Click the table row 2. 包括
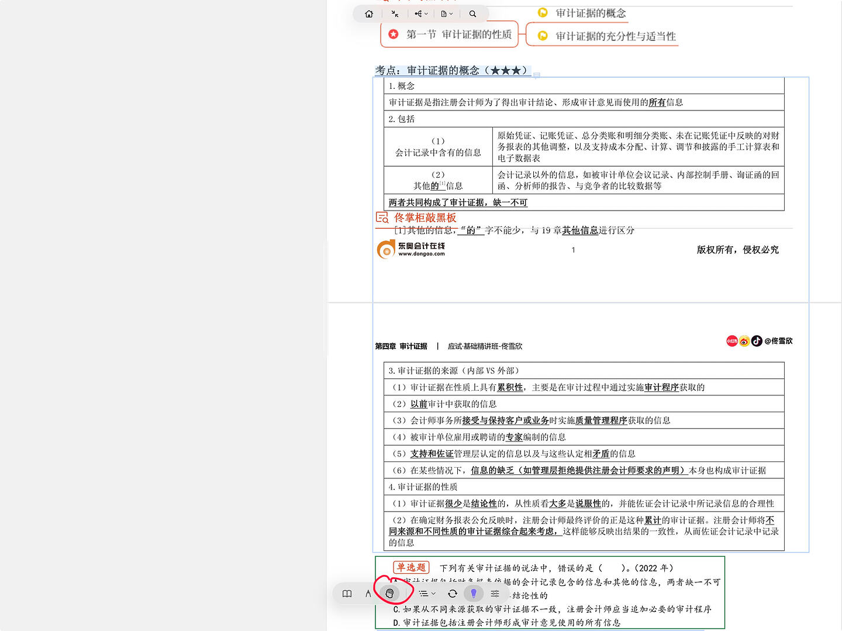842x631 pixels. 584,119
